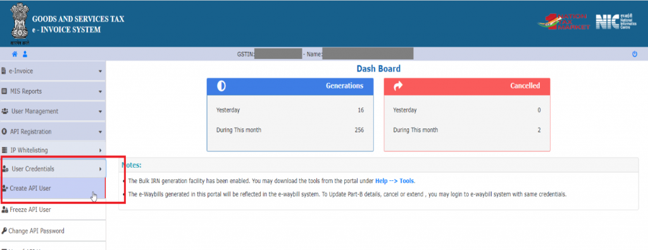648x250 pixels.
Task: Select Change API Password option
Action: tap(53, 231)
